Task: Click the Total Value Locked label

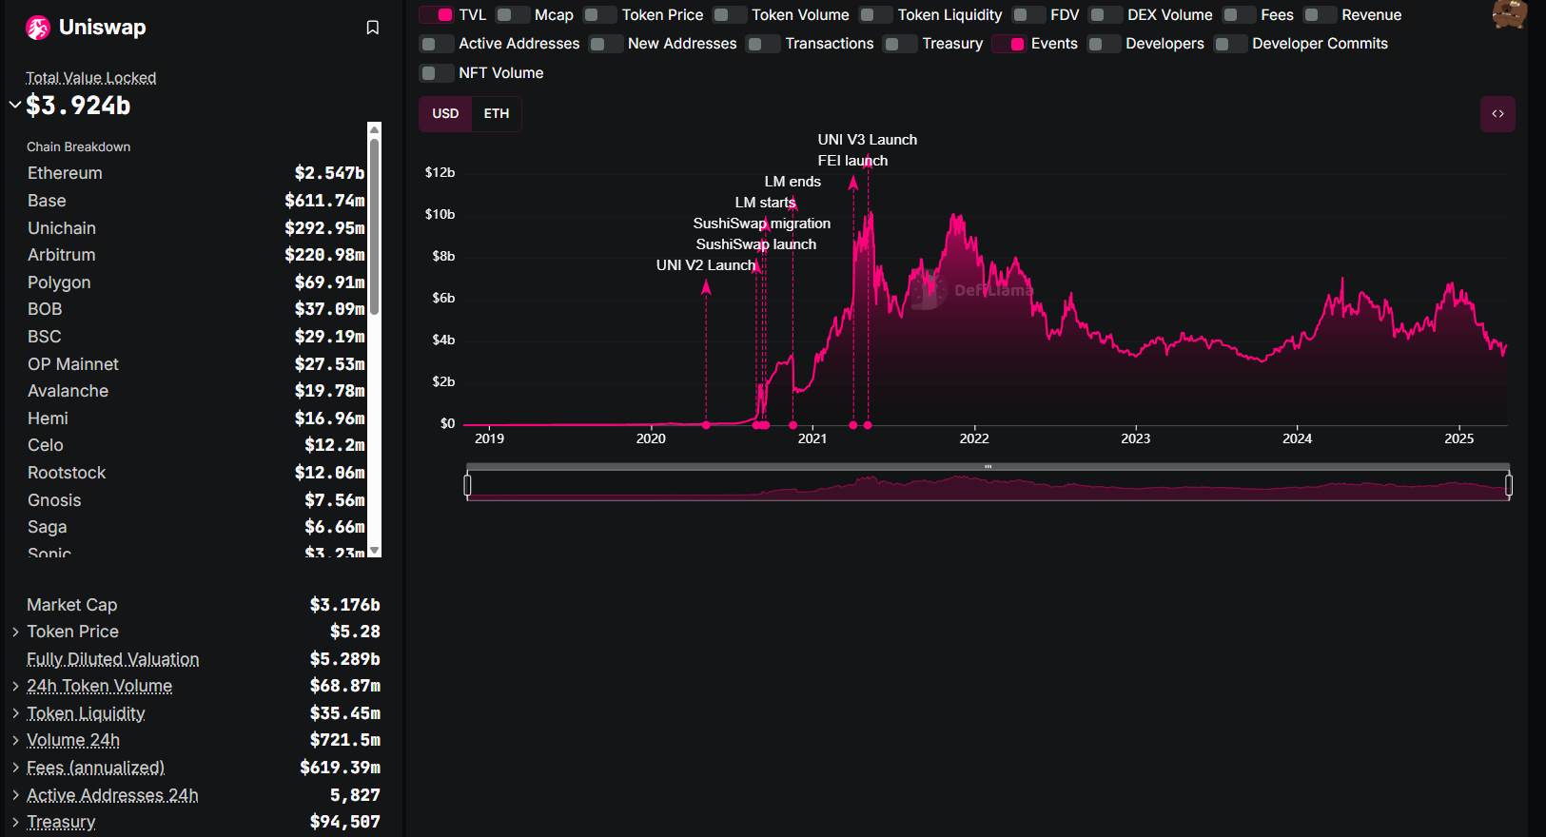Action: coord(90,78)
